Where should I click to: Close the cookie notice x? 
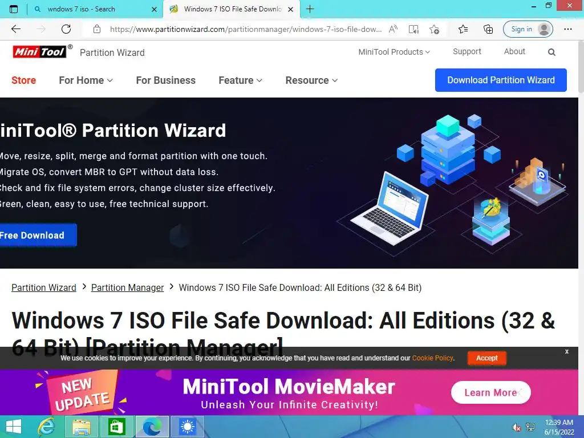(566, 351)
